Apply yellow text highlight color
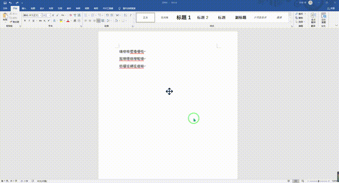339x183 pixels. [x=61, y=21]
